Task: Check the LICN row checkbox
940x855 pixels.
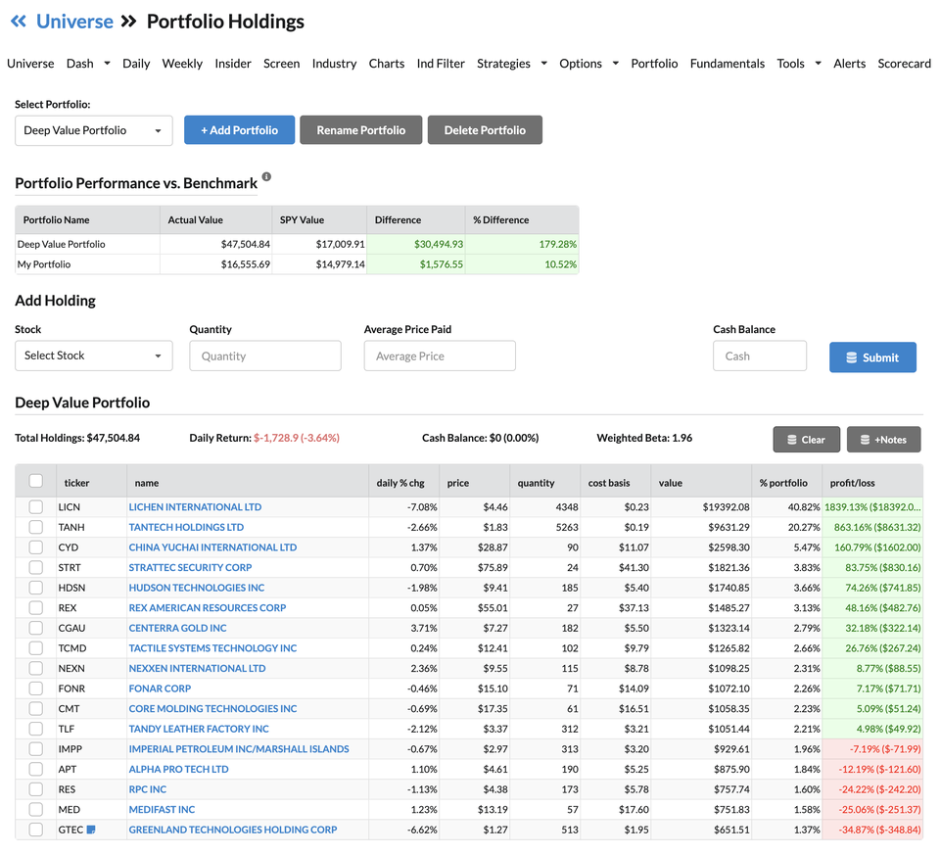Action: pyautogui.click(x=36, y=507)
